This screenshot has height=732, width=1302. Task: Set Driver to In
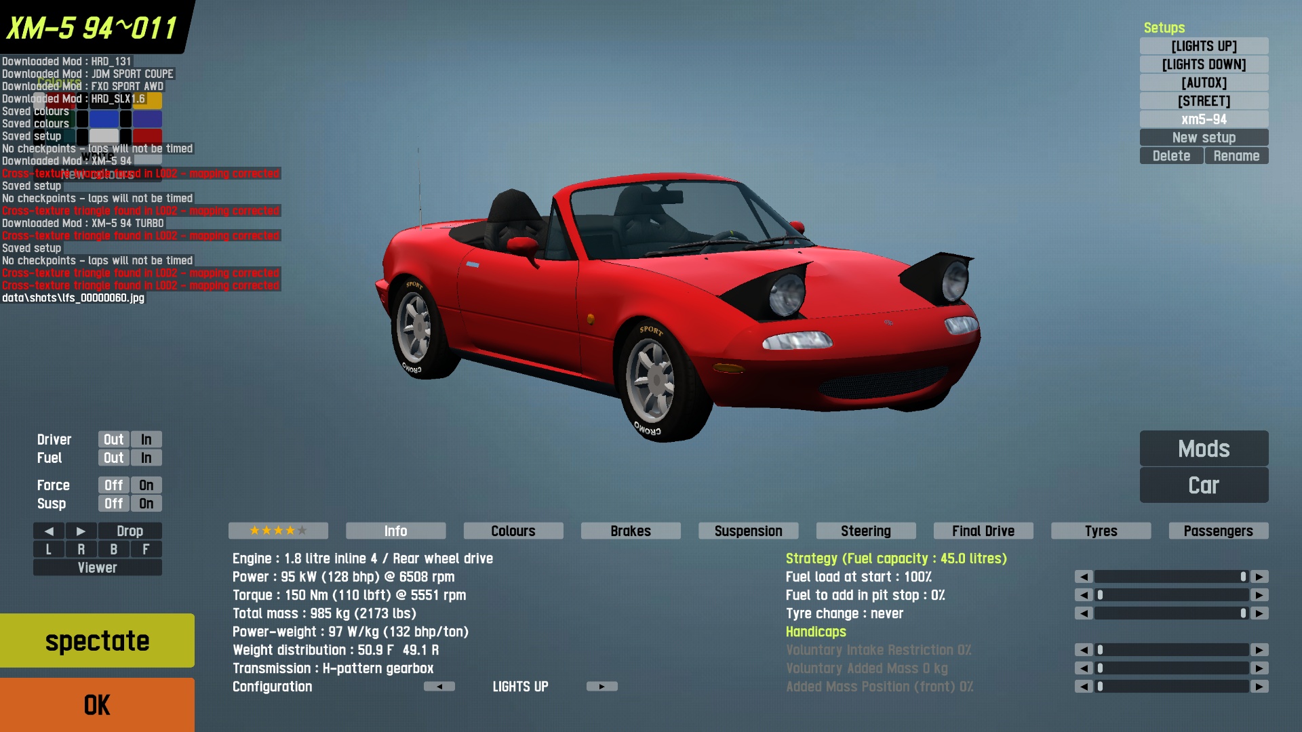[146, 440]
